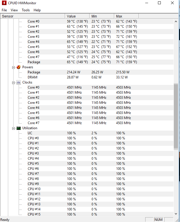The width and height of the screenshot is (180, 222).
Task: Open the Help menu
Action: pyautogui.click(x=37, y=10)
